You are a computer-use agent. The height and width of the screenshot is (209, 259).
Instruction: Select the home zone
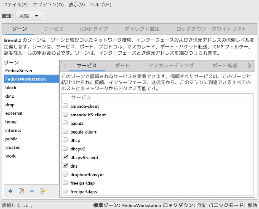[x=32, y=122]
